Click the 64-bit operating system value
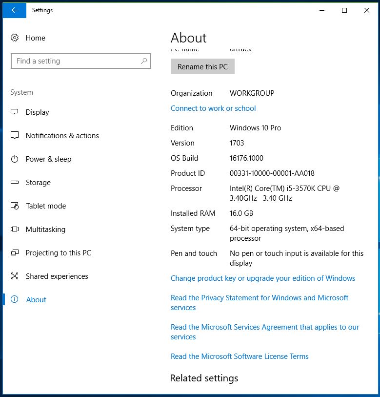The width and height of the screenshot is (380, 397). click(x=287, y=233)
